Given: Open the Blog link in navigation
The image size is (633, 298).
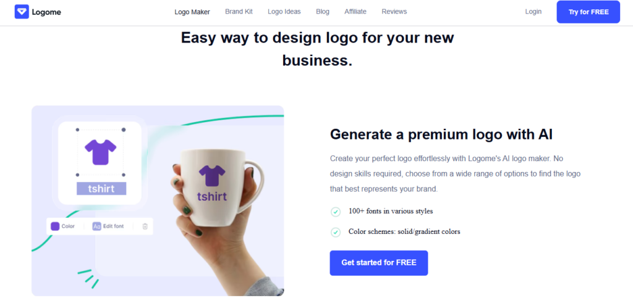Looking at the screenshot, I should tap(323, 12).
